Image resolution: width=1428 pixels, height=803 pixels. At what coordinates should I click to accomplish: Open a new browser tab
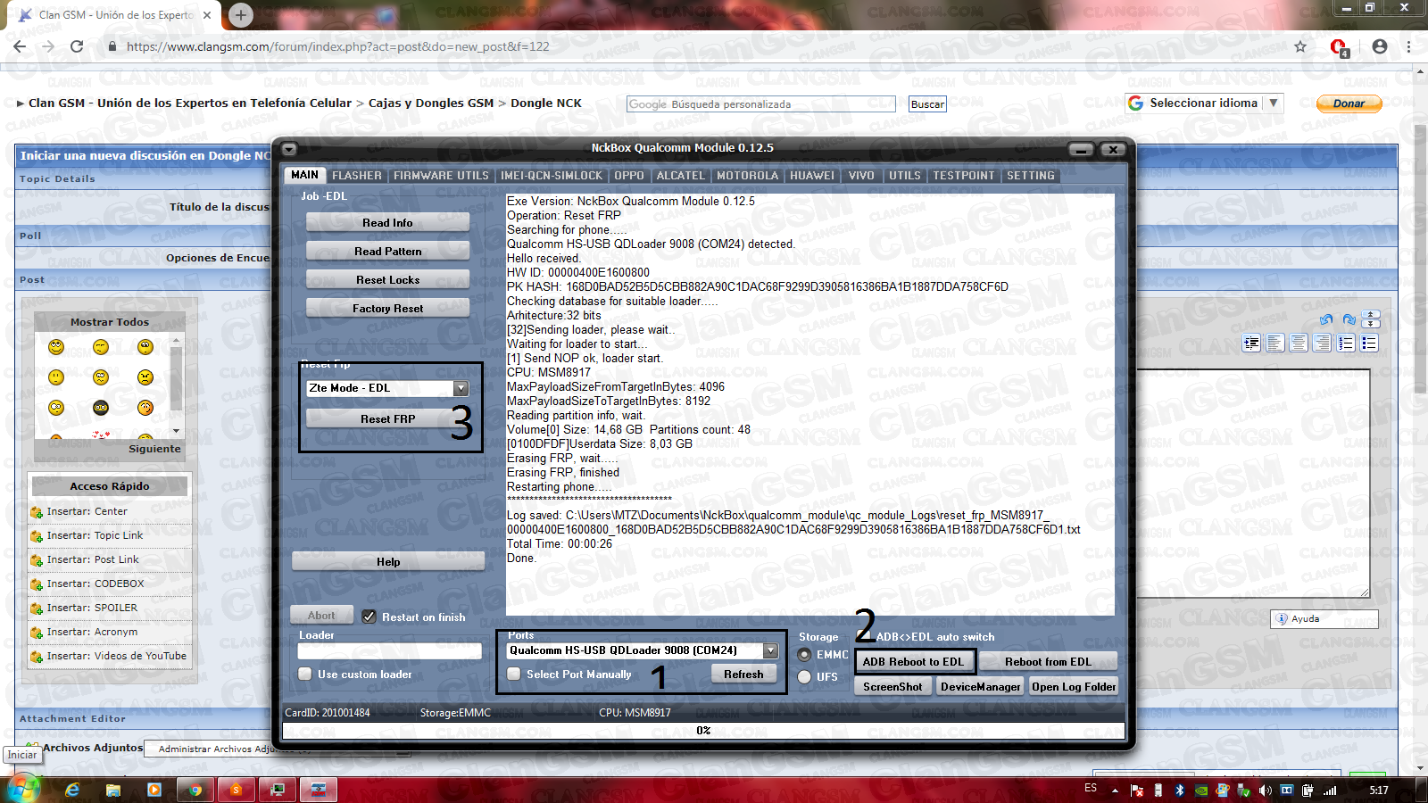coord(240,14)
